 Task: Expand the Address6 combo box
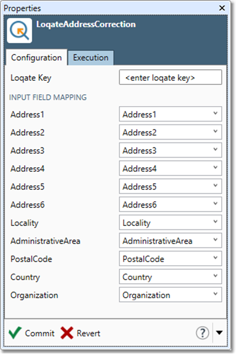coord(171,205)
